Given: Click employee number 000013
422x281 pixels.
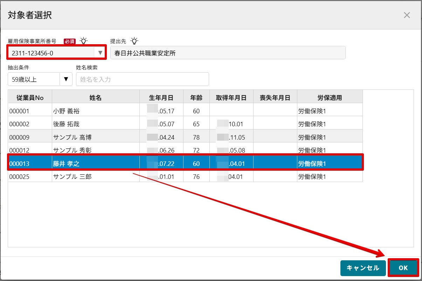Looking at the screenshot, I should (x=19, y=163).
